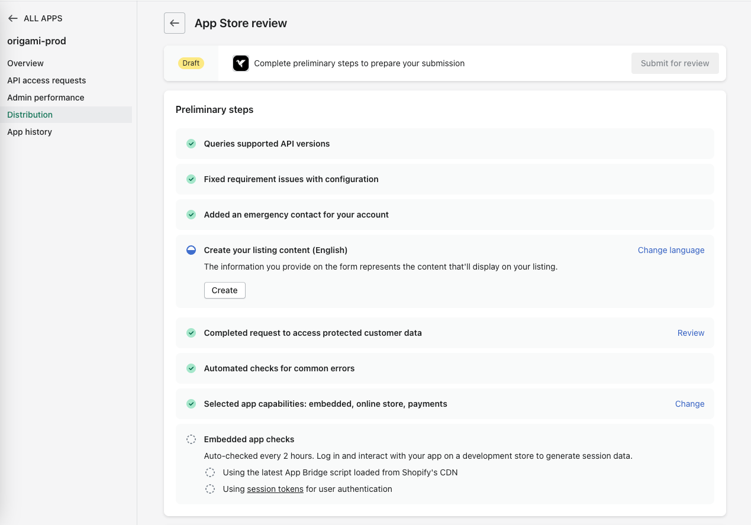The image size is (751, 525).
Task: Go to API access requests section
Action: (x=46, y=80)
